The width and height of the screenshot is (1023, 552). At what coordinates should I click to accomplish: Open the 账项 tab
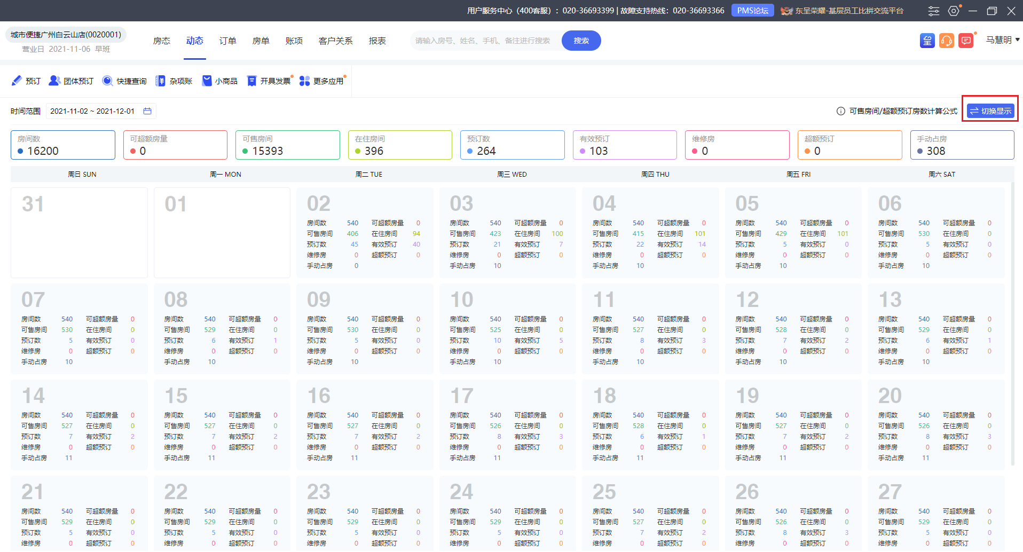point(294,41)
